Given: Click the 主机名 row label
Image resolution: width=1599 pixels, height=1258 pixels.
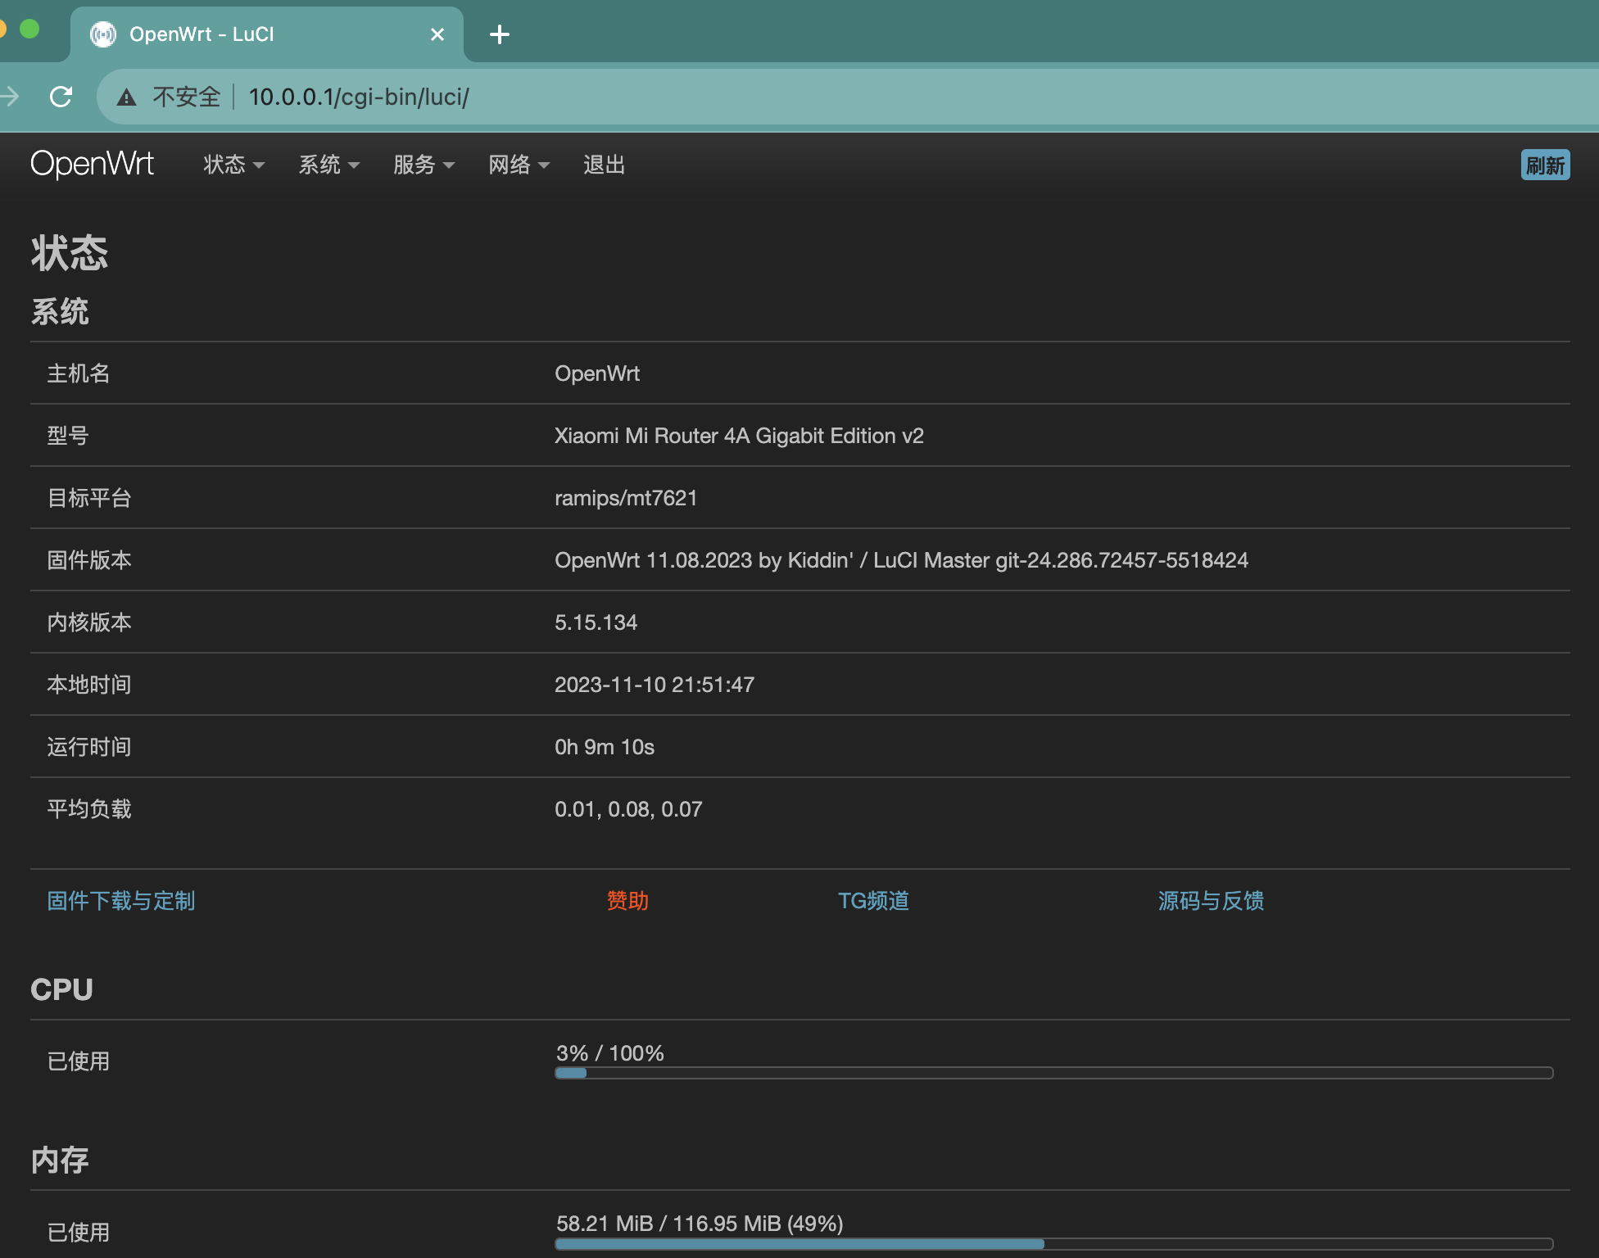Looking at the screenshot, I should click(79, 373).
